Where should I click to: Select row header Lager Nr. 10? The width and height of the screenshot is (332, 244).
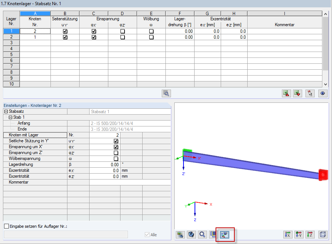tap(11, 84)
